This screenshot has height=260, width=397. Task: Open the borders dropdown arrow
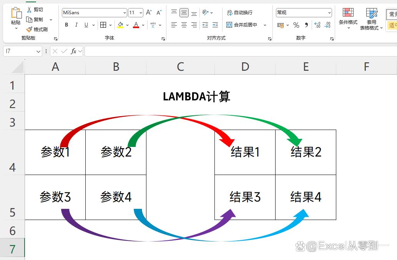click(110, 25)
